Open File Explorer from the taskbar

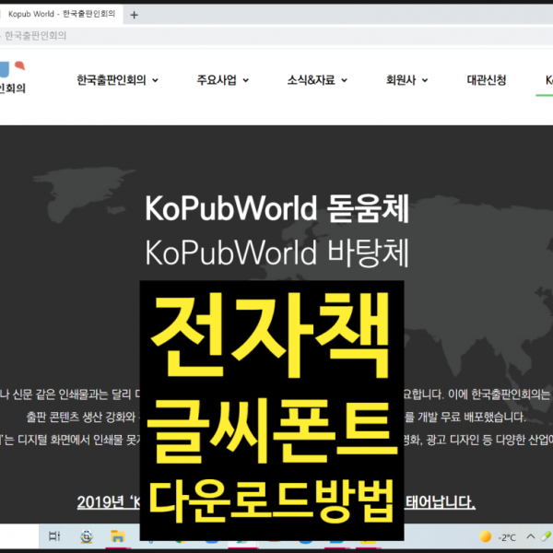tap(118, 536)
